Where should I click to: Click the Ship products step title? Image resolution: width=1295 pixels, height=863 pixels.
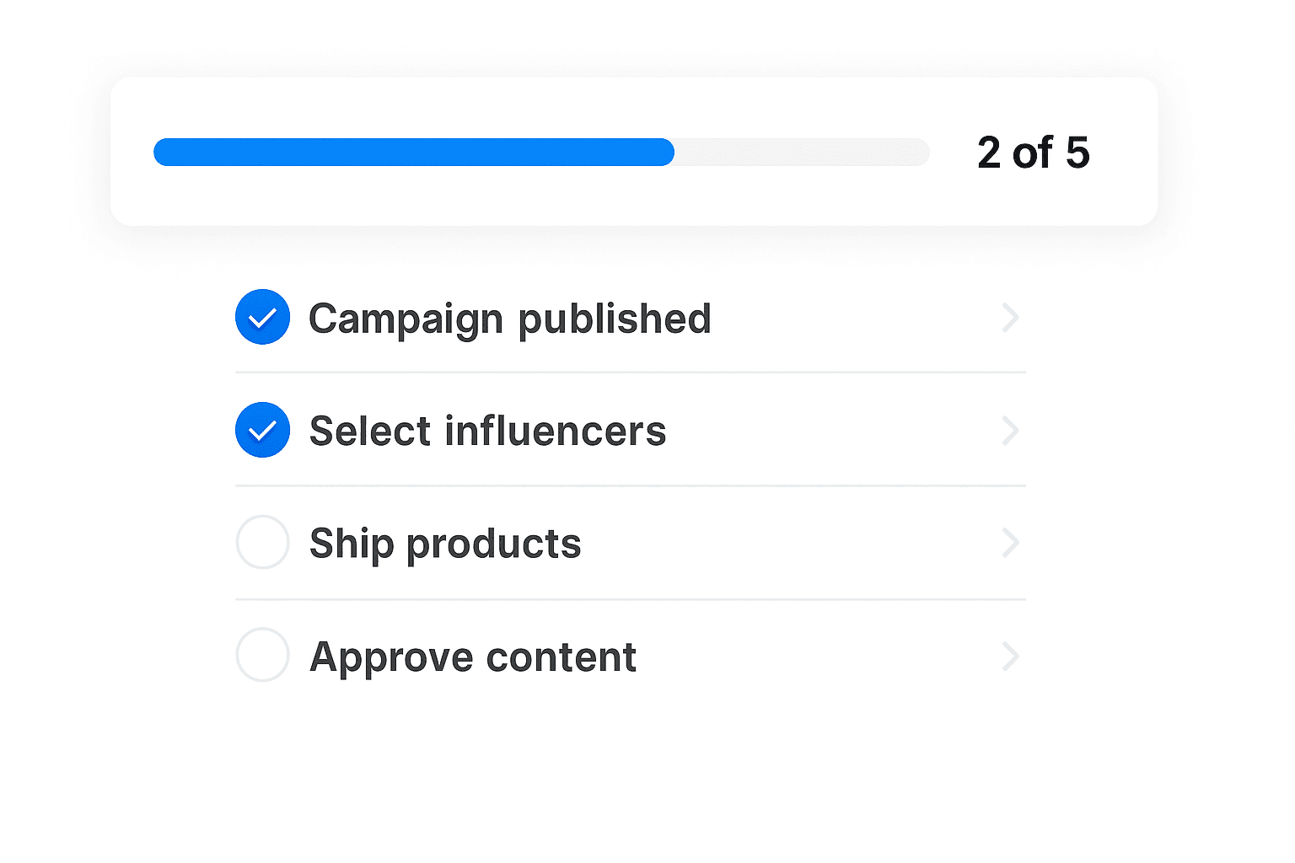pyautogui.click(x=445, y=544)
